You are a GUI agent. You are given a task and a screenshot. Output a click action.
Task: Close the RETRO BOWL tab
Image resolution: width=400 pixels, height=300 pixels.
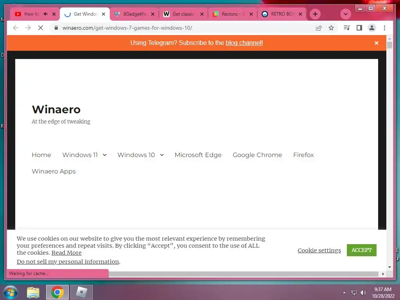click(300, 14)
